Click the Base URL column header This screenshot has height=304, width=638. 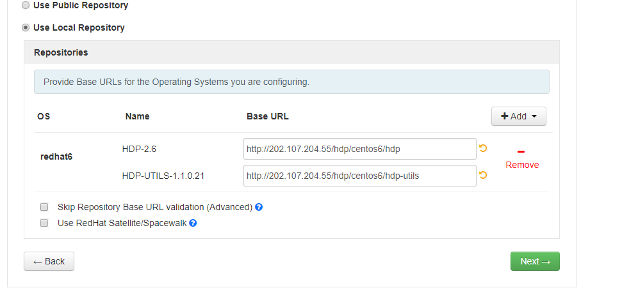point(267,116)
